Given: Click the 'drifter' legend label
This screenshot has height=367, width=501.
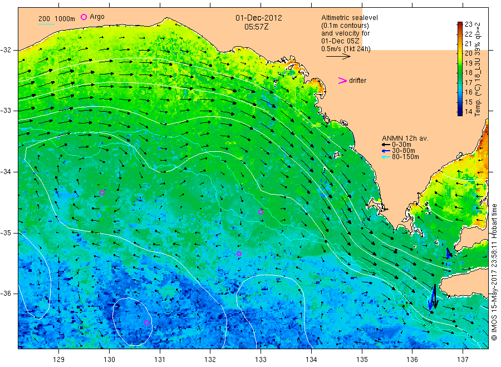Looking at the screenshot, I should pos(358,81).
